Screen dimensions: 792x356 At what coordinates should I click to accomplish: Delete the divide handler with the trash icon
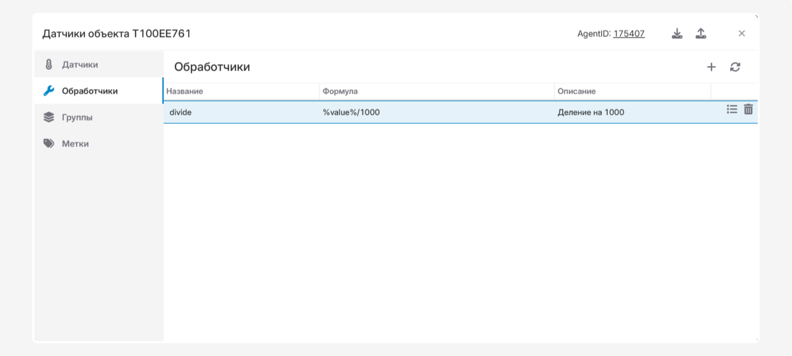coord(748,109)
